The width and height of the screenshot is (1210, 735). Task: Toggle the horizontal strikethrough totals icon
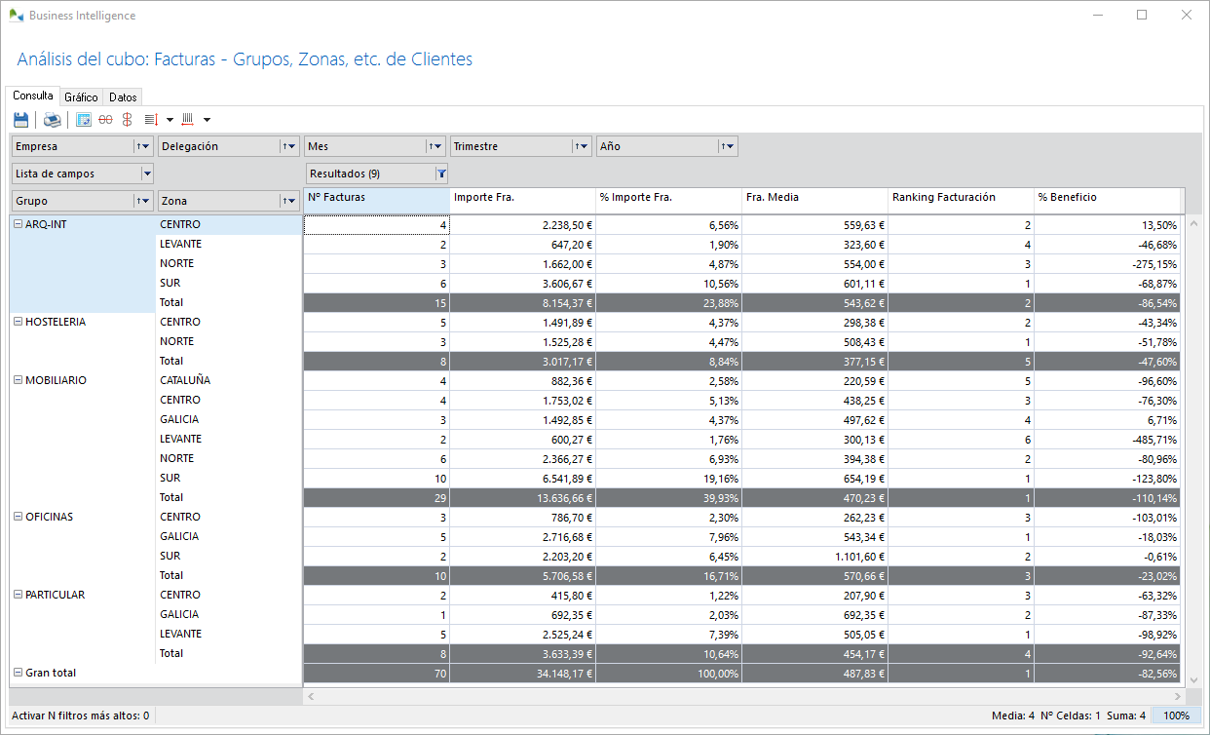105,120
